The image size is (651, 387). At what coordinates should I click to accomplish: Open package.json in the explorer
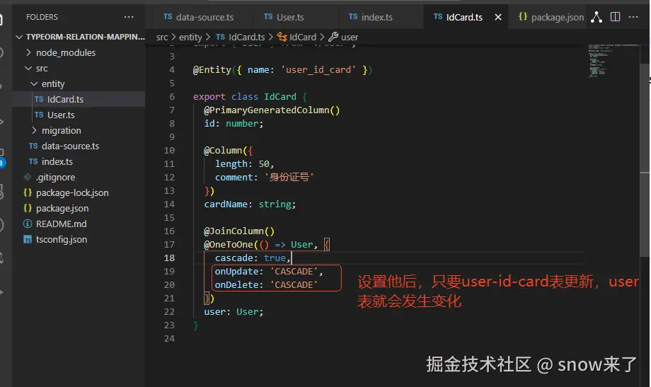79,208
